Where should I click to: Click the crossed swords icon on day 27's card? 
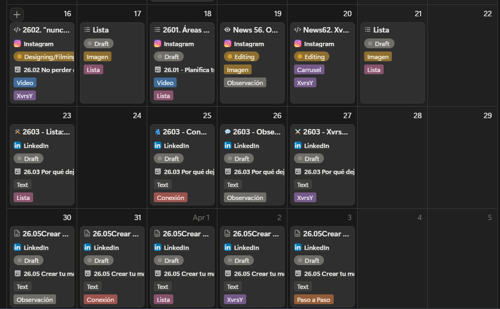[x=297, y=132]
